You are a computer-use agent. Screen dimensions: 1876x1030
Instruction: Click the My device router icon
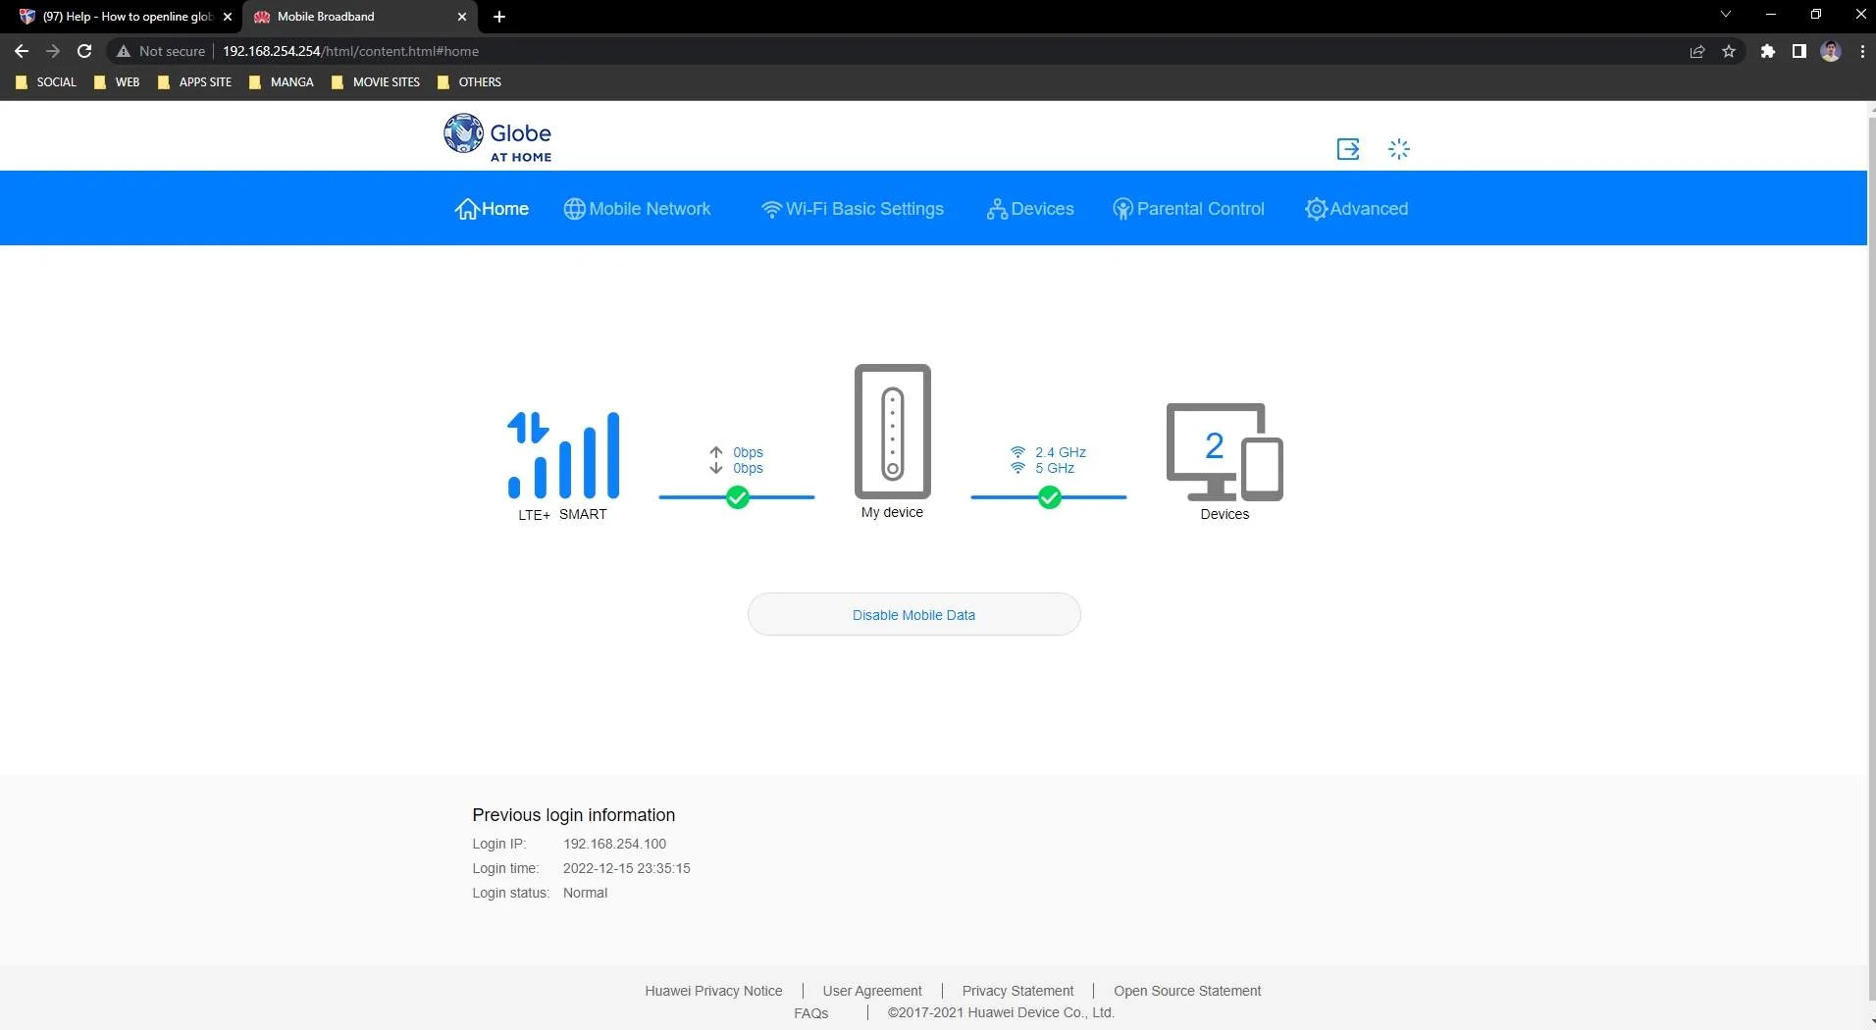(893, 432)
